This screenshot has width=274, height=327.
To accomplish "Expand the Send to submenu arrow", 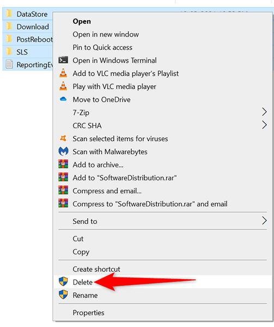I will [264, 221].
